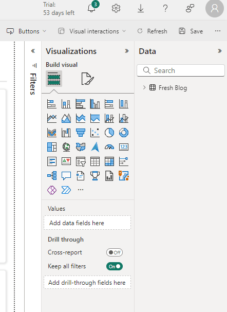Select the smart narrative visual
This screenshot has width=227, height=312.
[x=81, y=176]
